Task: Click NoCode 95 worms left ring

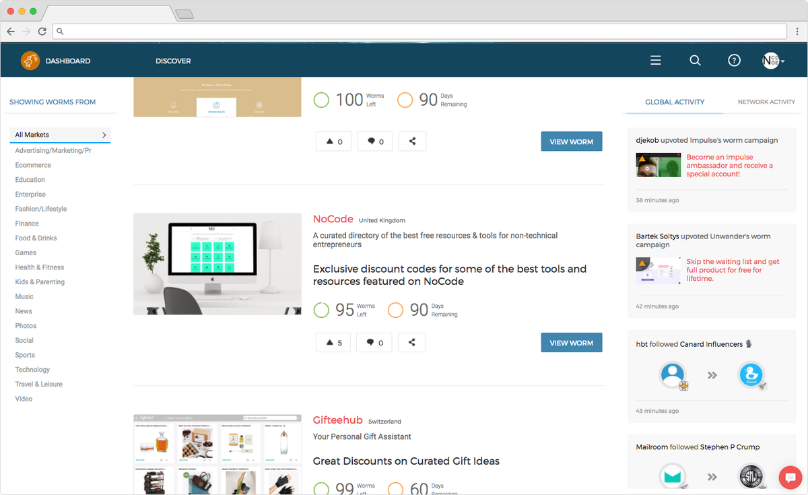Action: (321, 310)
